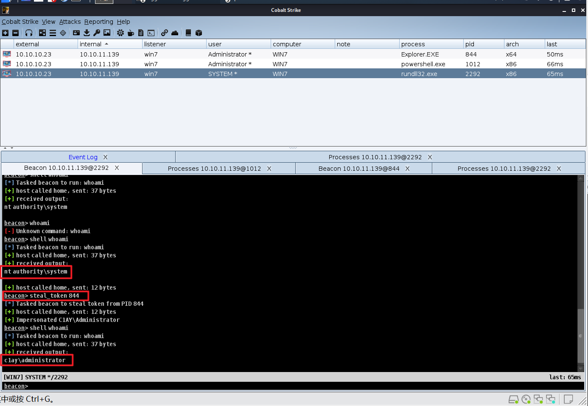Open the Help menu
The width and height of the screenshot is (588, 406).
123,22
